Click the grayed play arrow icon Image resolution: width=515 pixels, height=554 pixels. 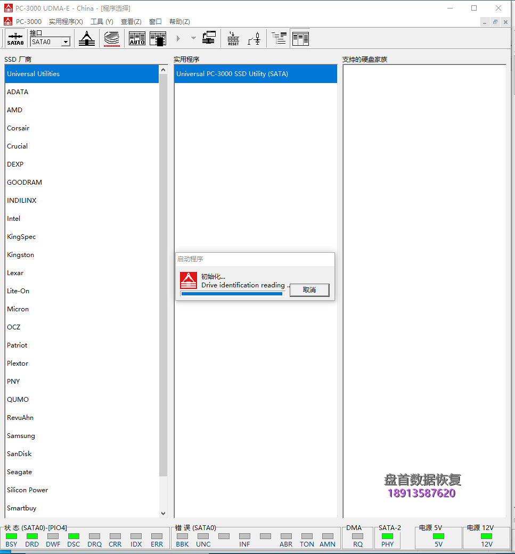click(x=178, y=38)
